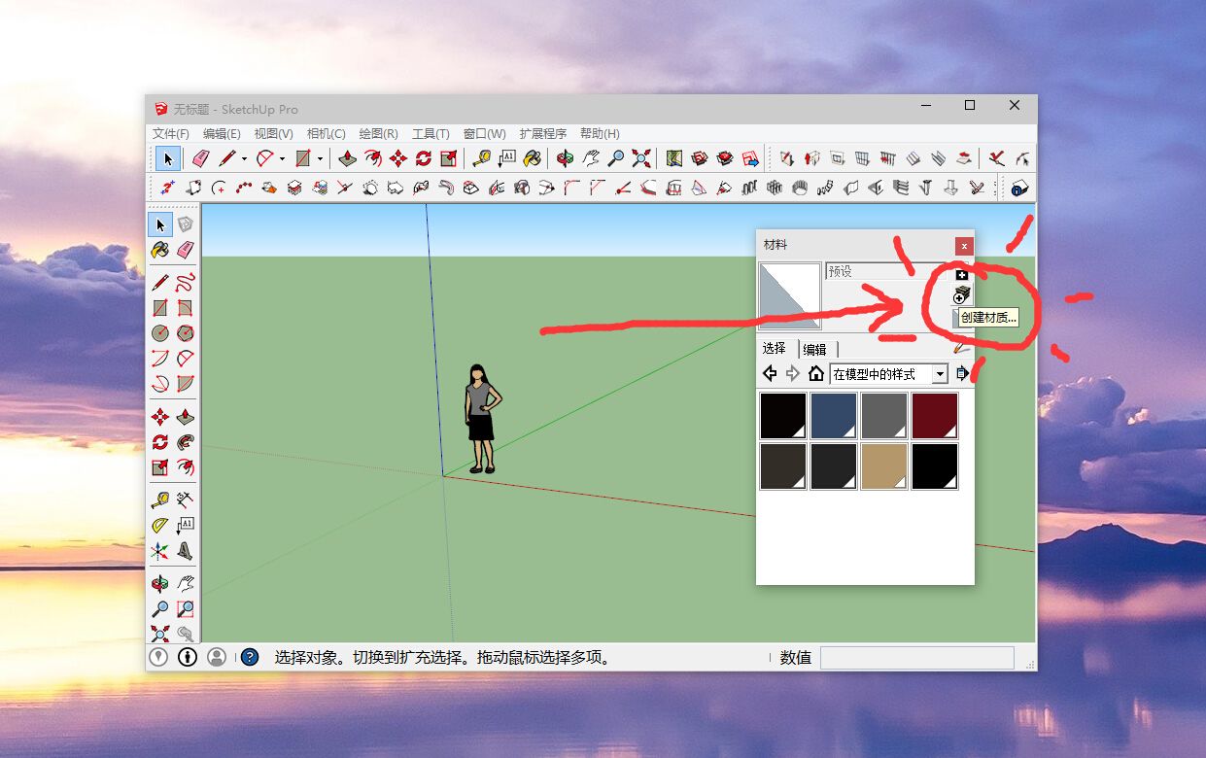Click the Pan hand tool in left toolbar
The width and height of the screenshot is (1206, 758).
coord(186,583)
